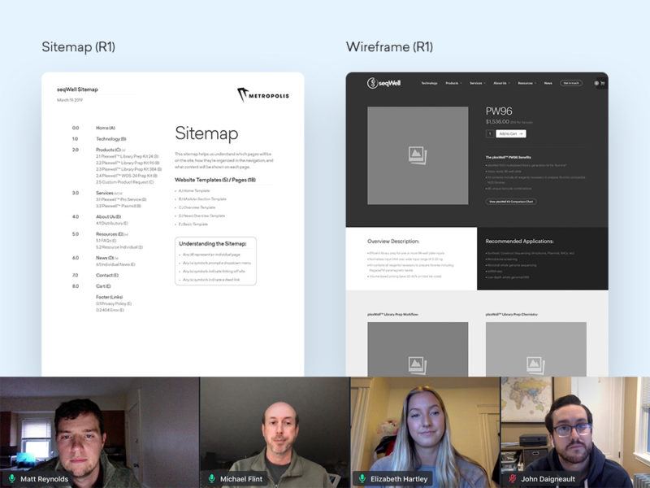Click the Get in touch button
Screen dimensions: 650x488
pyautogui.click(x=571, y=83)
